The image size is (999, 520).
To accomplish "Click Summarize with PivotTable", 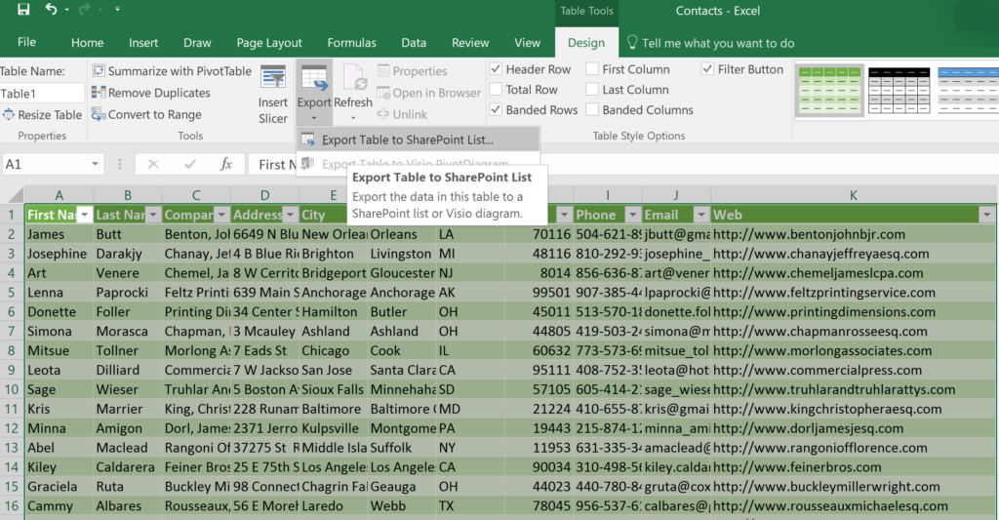I will pyautogui.click(x=172, y=71).
